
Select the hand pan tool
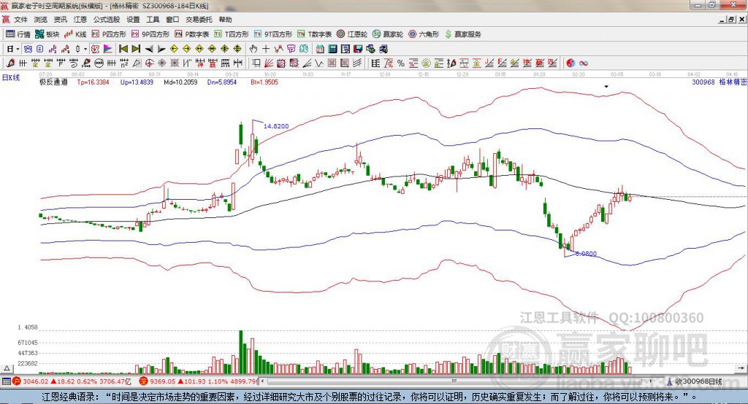(x=253, y=49)
